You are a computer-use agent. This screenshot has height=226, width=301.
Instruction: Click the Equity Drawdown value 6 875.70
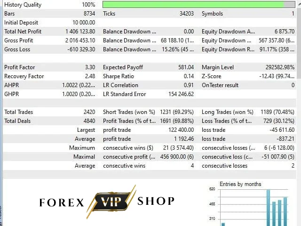[x=285, y=32]
